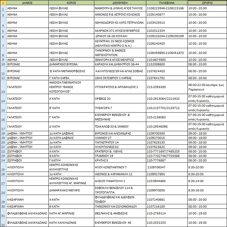
Task: Select the ΔΗΜΟΣ header cell
Action: click(27, 2)
